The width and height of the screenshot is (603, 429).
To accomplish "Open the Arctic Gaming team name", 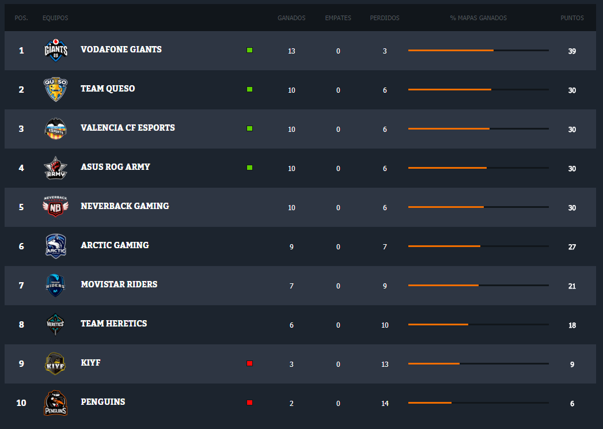I will coord(115,245).
